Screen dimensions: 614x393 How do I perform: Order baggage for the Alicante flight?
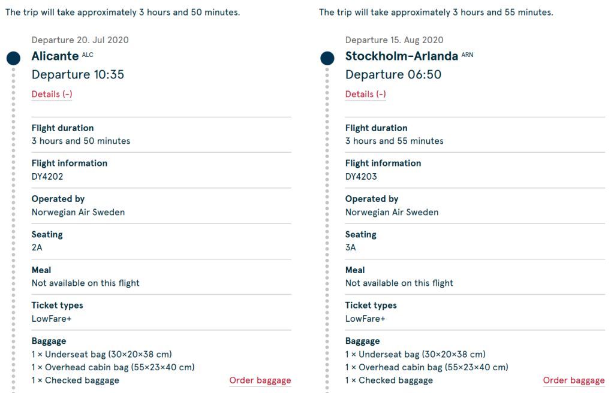point(260,380)
